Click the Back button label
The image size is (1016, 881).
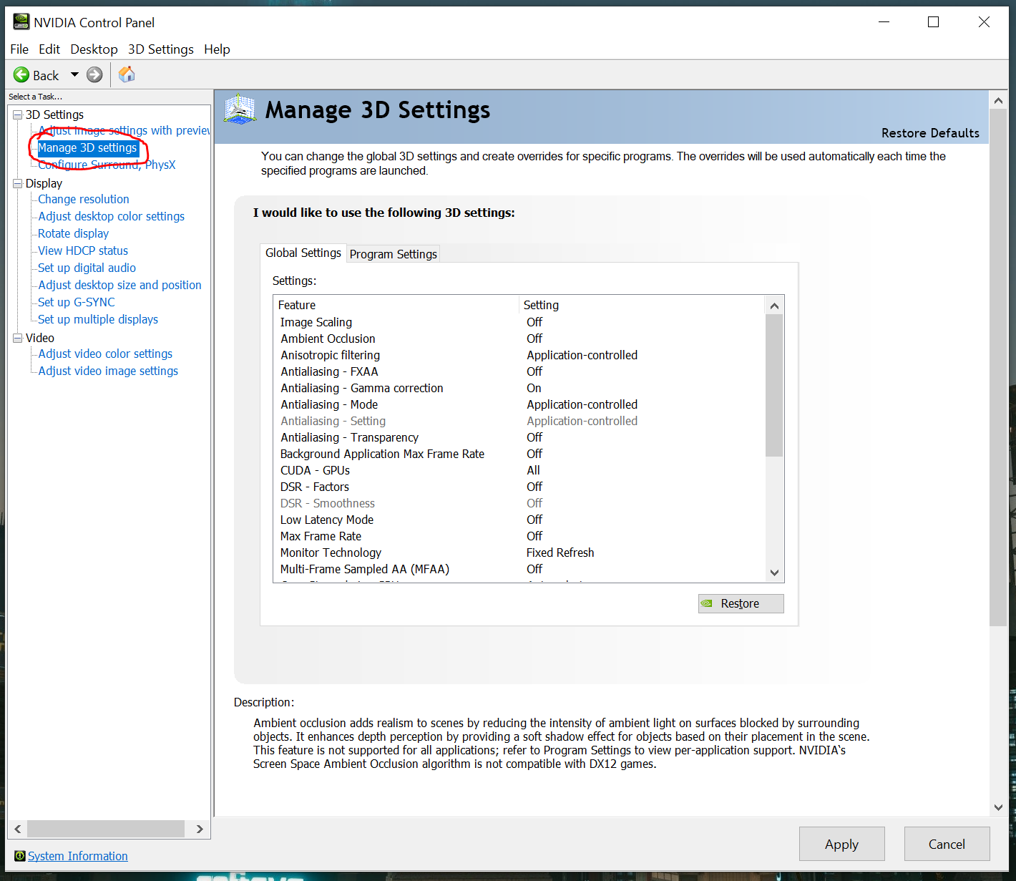[46, 75]
